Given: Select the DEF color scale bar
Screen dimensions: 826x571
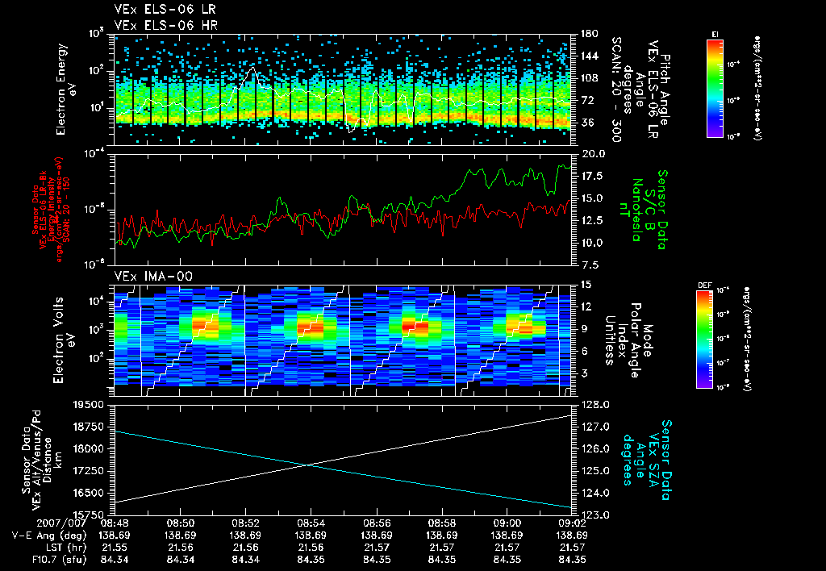Looking at the screenshot, I should point(705,340).
